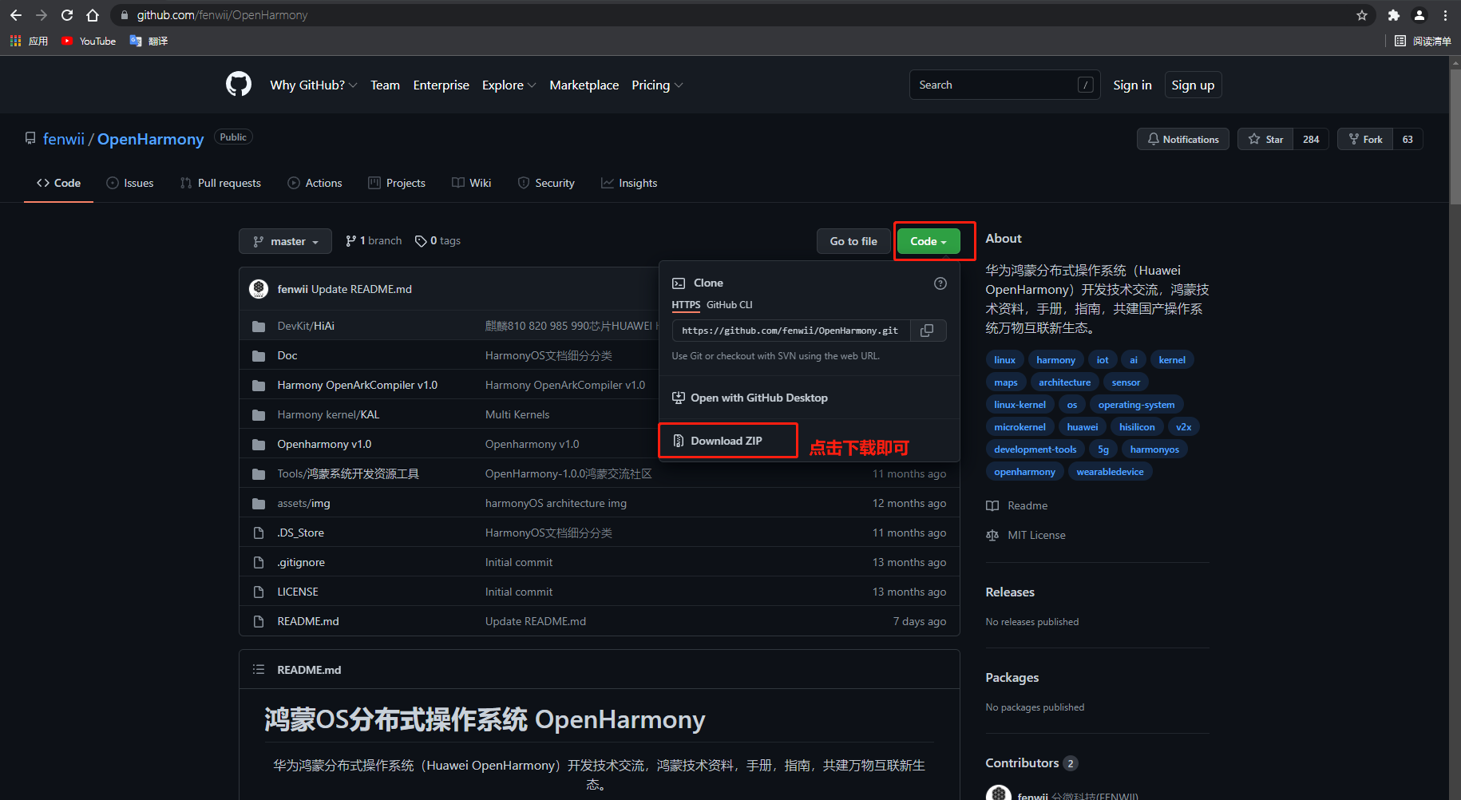Click the Sign in link
The height and width of the screenshot is (800, 1461).
(x=1132, y=85)
